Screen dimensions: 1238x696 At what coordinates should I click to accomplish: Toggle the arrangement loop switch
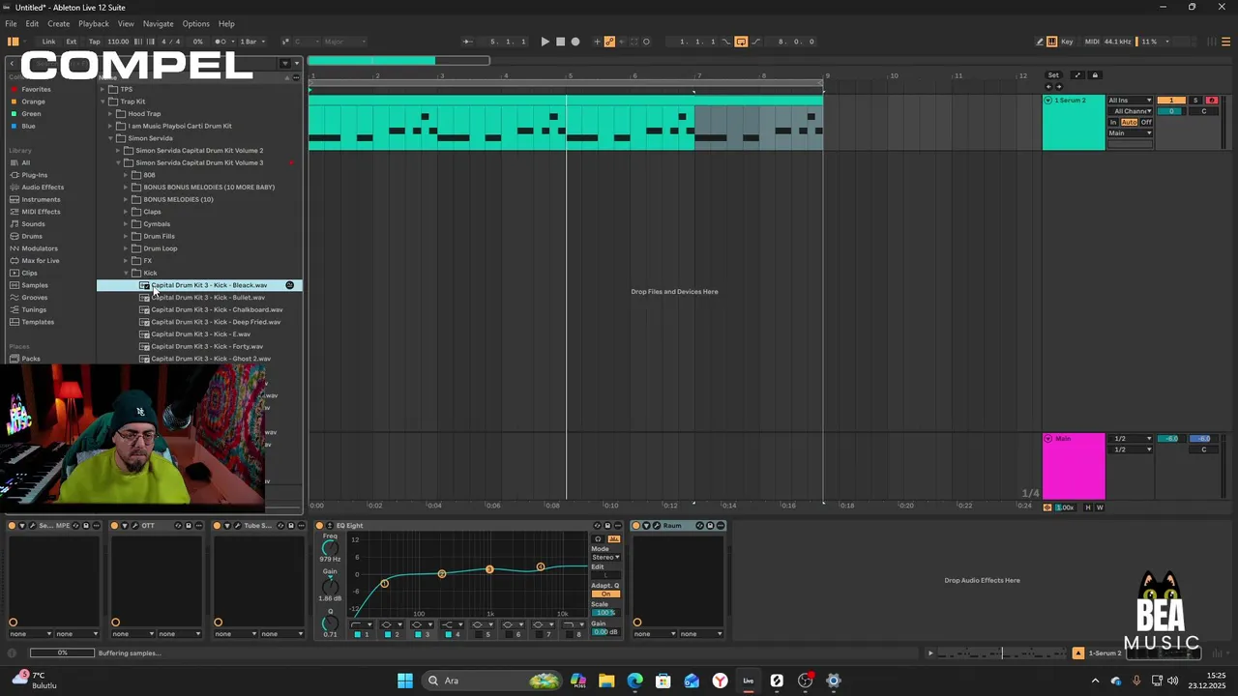741,42
